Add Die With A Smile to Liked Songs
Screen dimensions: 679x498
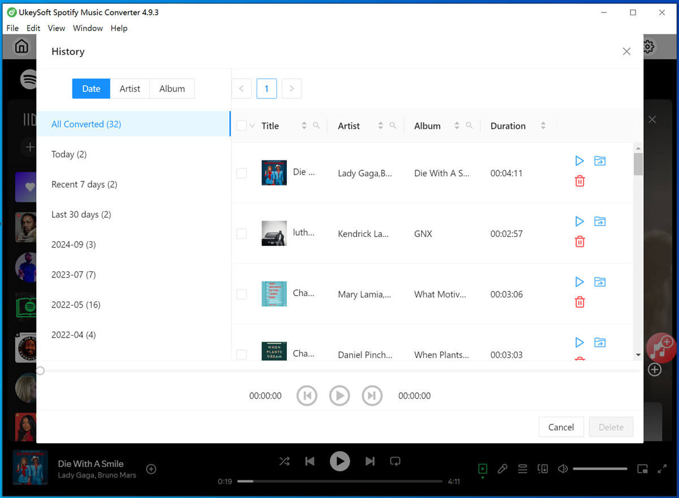tap(151, 469)
